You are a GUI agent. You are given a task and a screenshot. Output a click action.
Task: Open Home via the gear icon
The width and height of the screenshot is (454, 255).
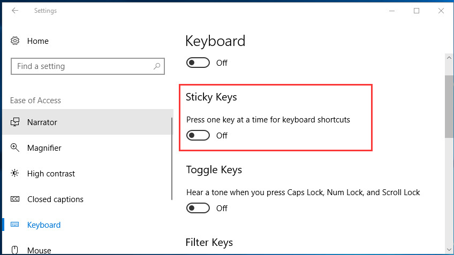15,41
